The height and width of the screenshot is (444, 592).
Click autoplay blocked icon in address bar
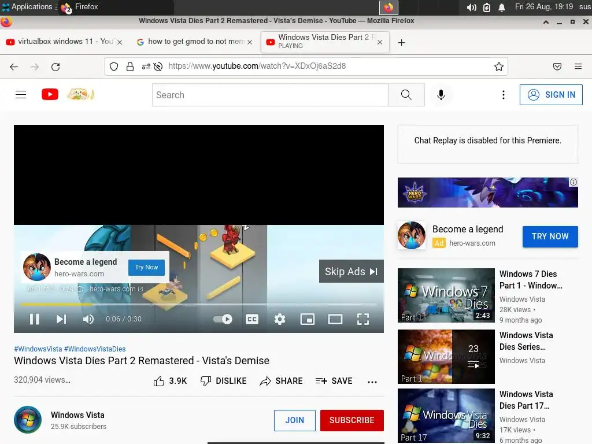[x=158, y=67]
